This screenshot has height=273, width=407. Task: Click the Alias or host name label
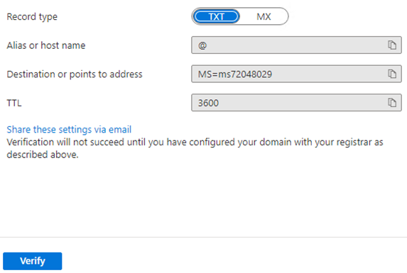tap(46, 45)
